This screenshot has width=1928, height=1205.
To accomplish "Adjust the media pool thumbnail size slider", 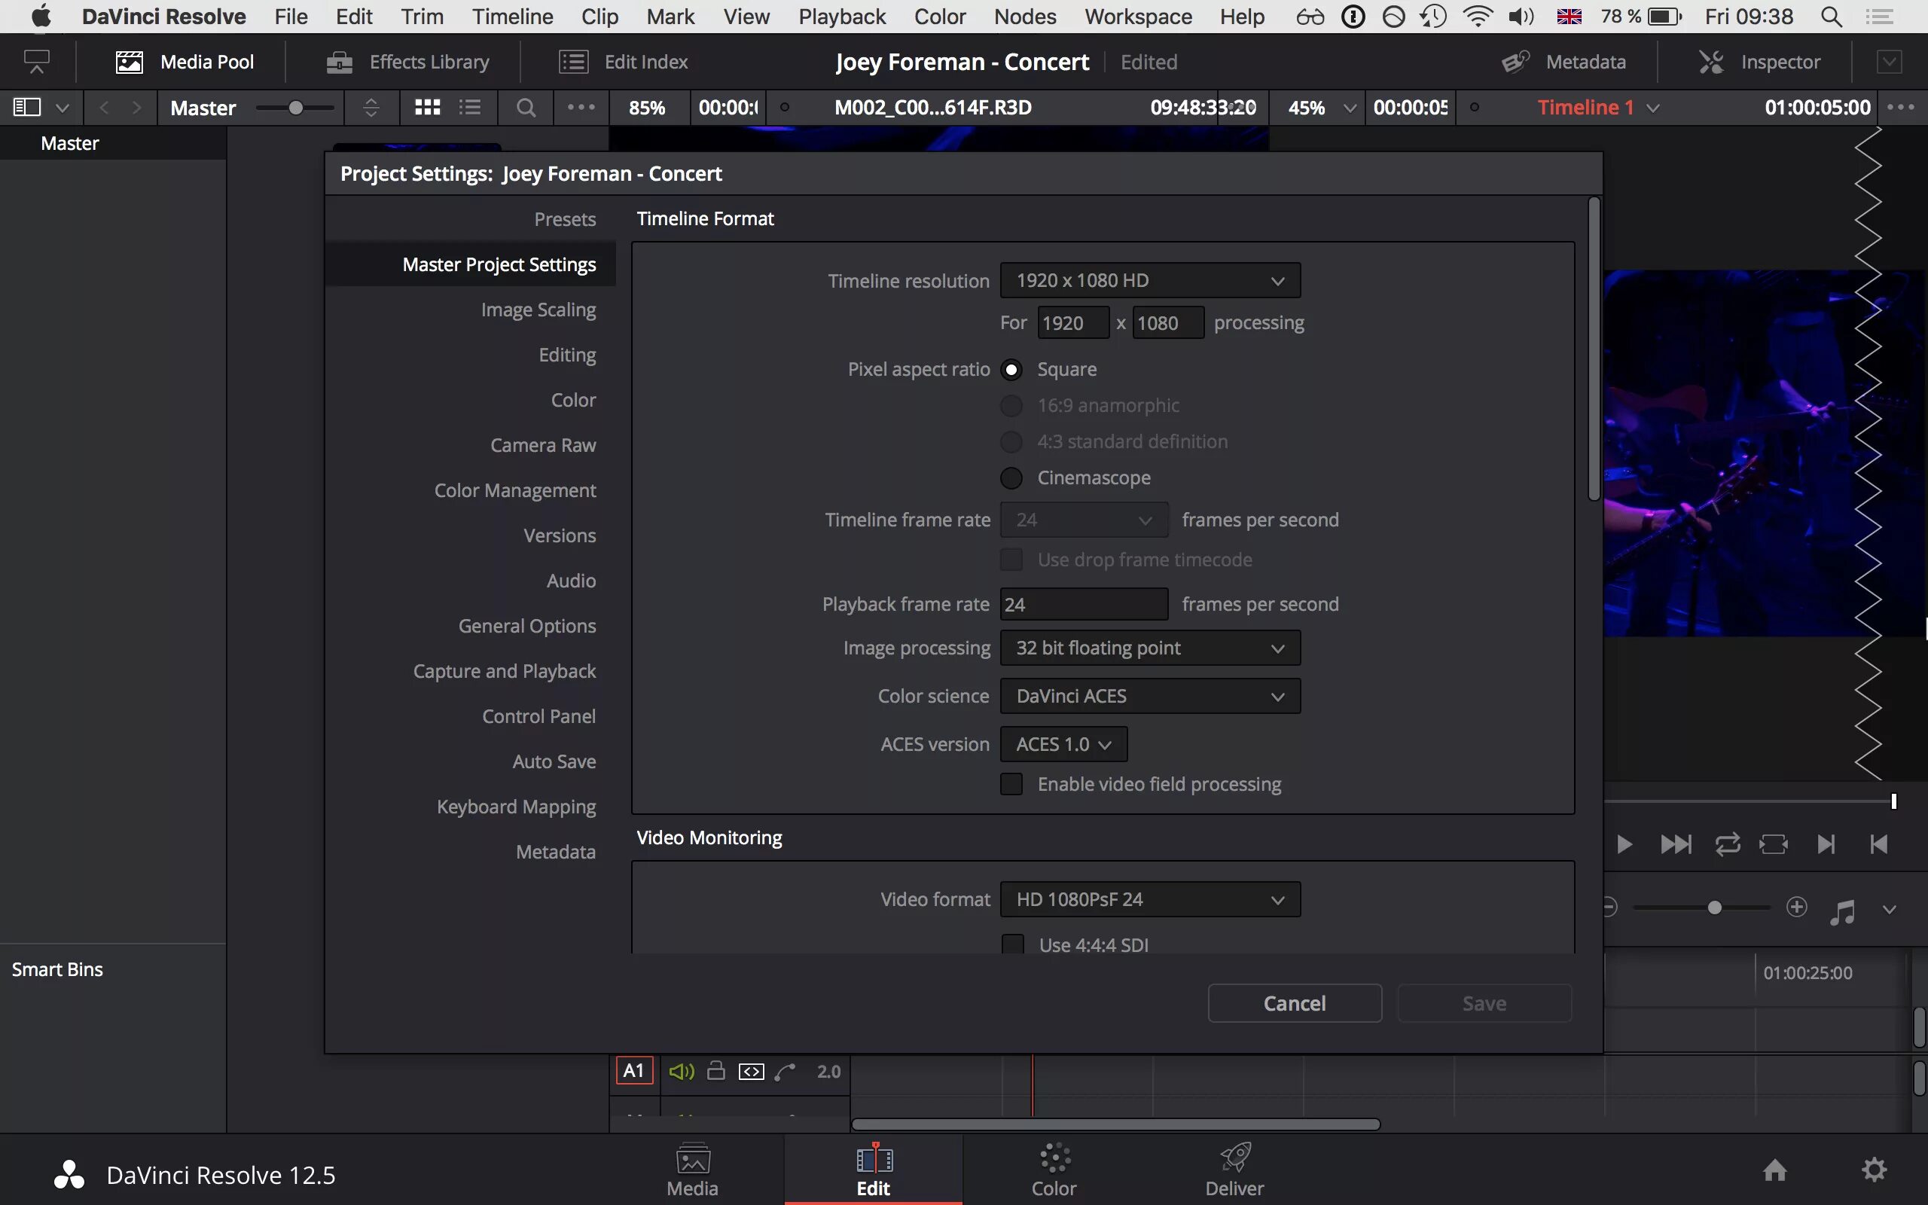I will tap(295, 108).
